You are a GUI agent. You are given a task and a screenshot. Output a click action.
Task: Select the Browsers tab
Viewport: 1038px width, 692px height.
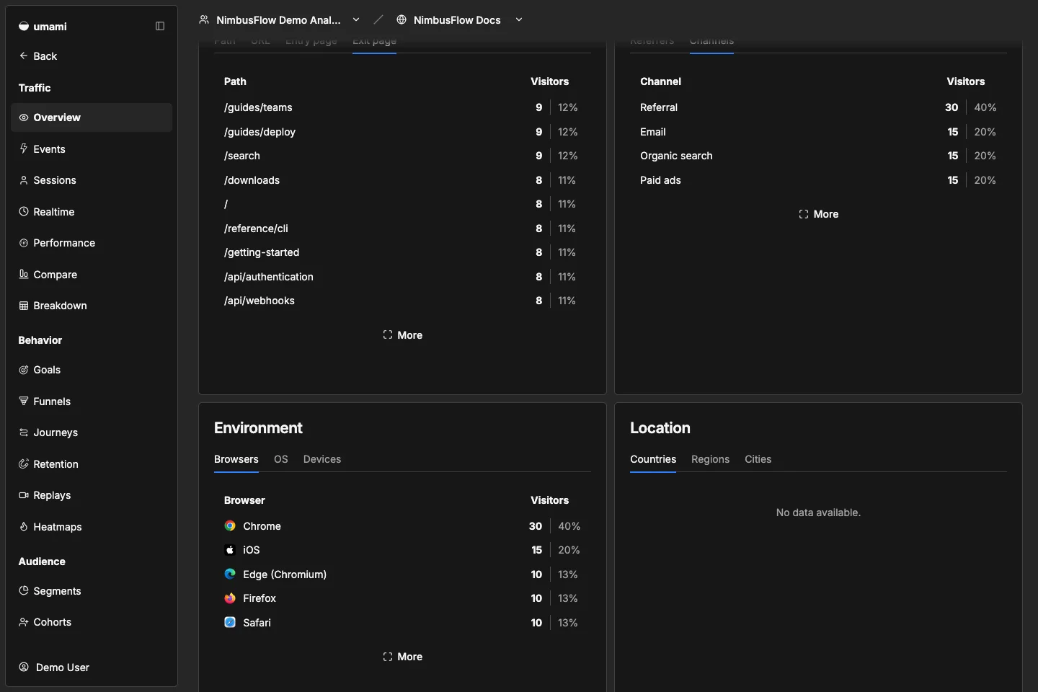tap(236, 459)
